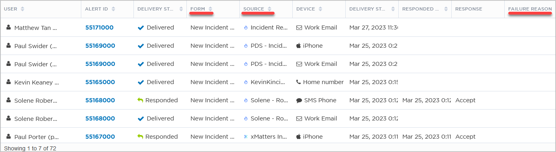Click the Failure Reason column header

point(530,9)
